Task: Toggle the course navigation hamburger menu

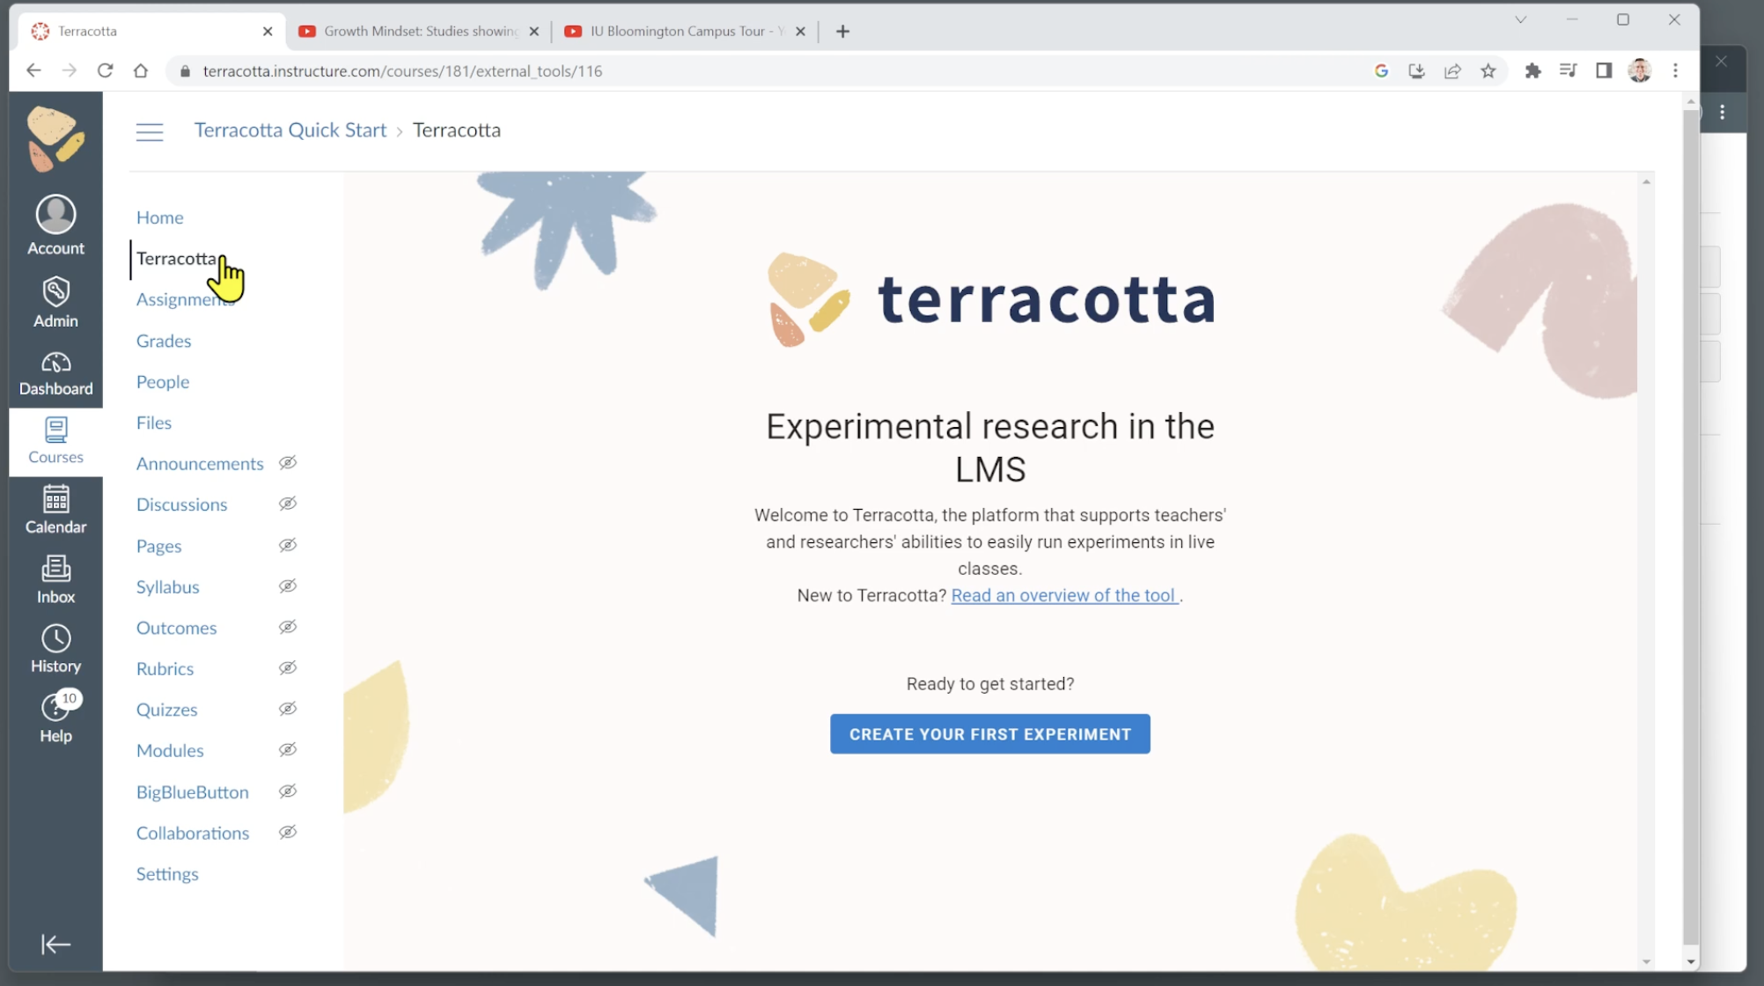Action: (x=150, y=132)
